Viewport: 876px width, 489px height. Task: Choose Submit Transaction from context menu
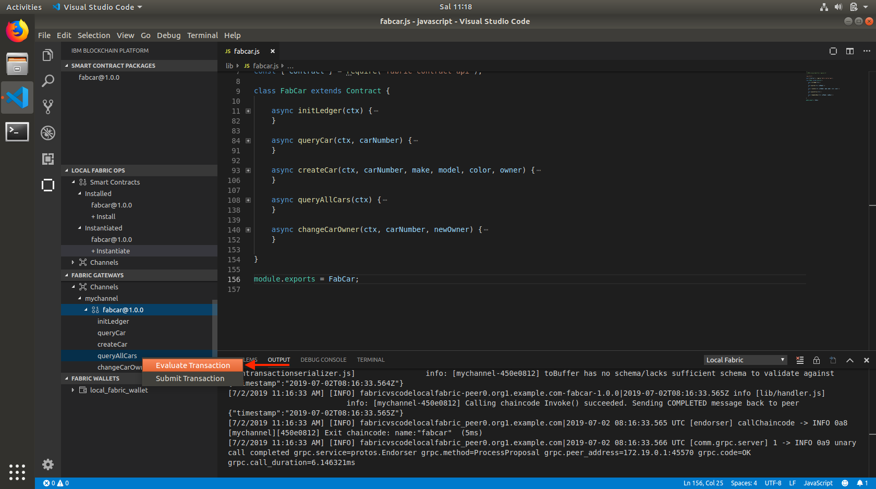coord(192,378)
